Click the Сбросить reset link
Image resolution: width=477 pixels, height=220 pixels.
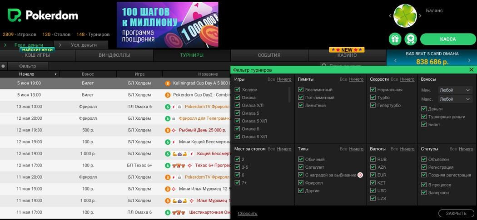coord(247,214)
